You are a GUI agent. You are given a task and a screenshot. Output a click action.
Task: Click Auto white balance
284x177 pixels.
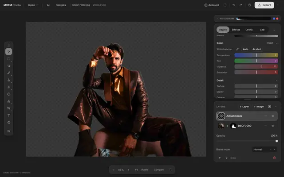tap(245, 49)
